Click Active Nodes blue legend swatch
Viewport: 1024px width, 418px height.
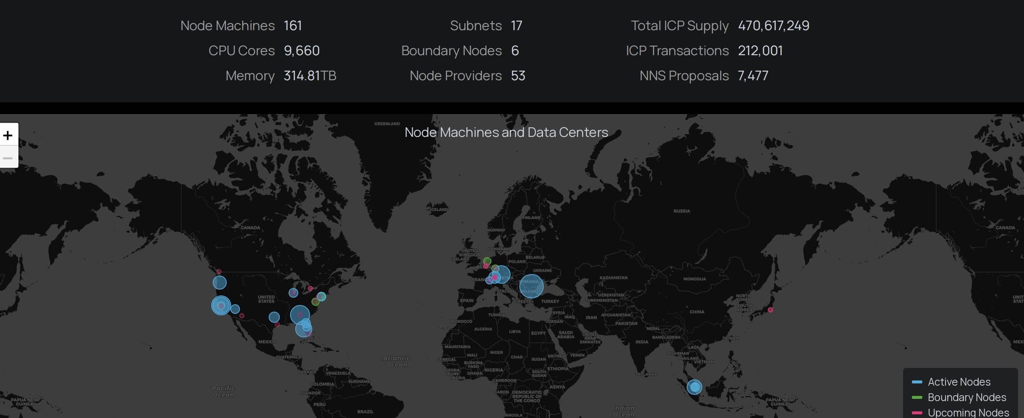(x=917, y=382)
